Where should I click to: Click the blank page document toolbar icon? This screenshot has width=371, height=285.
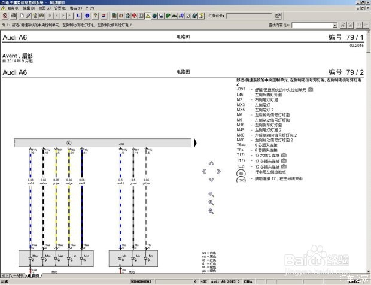22,16
